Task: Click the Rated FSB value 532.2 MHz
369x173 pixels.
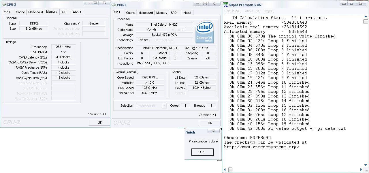Action: pyautogui.click(x=150, y=93)
